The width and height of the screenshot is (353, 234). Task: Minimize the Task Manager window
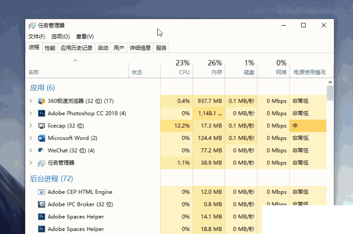pos(283,25)
